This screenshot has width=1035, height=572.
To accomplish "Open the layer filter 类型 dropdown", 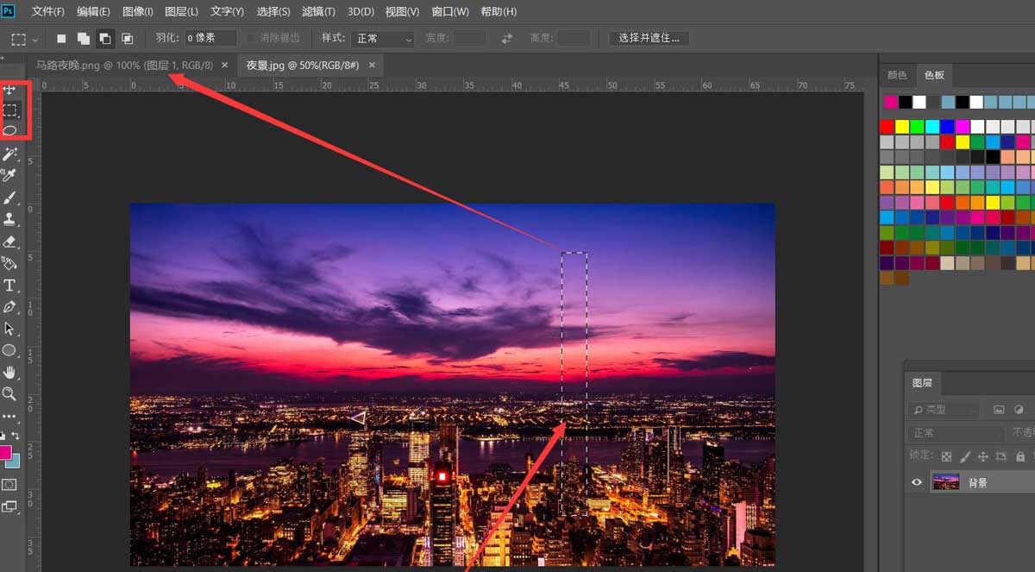I will (x=944, y=410).
